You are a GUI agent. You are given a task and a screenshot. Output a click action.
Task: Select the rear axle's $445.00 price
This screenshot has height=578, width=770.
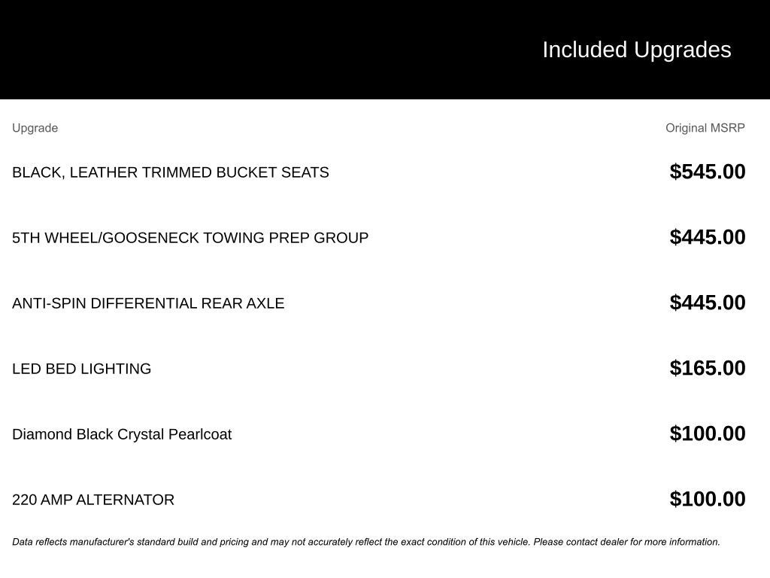(707, 303)
